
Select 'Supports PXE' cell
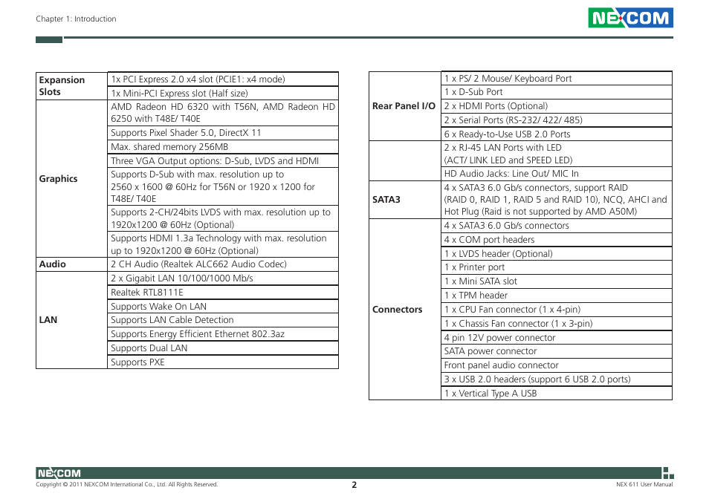tap(223, 362)
